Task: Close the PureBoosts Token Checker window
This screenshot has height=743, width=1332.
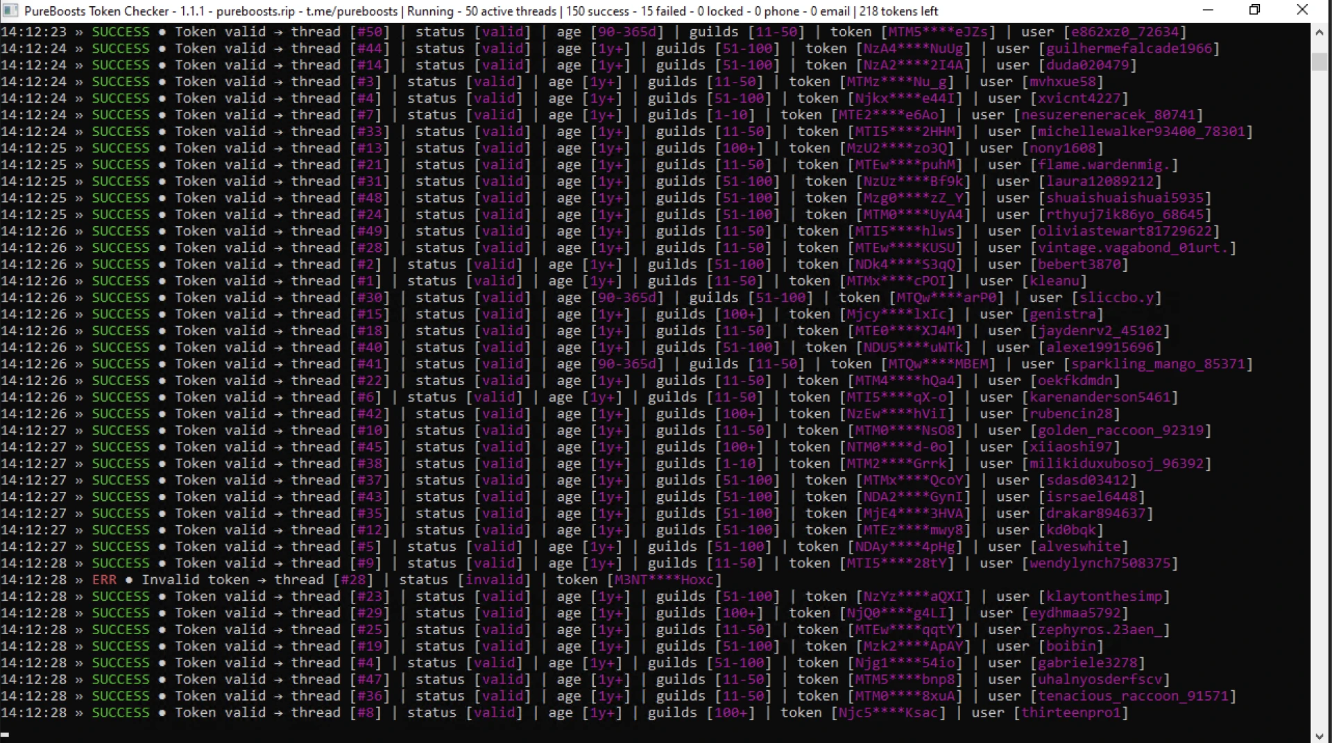Action: [x=1302, y=10]
